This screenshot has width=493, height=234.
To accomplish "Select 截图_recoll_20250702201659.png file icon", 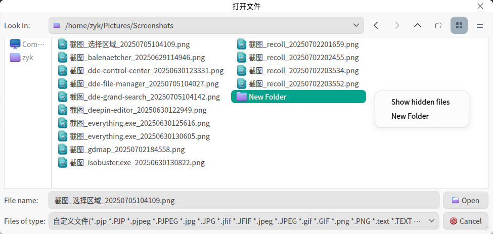I will (x=242, y=44).
